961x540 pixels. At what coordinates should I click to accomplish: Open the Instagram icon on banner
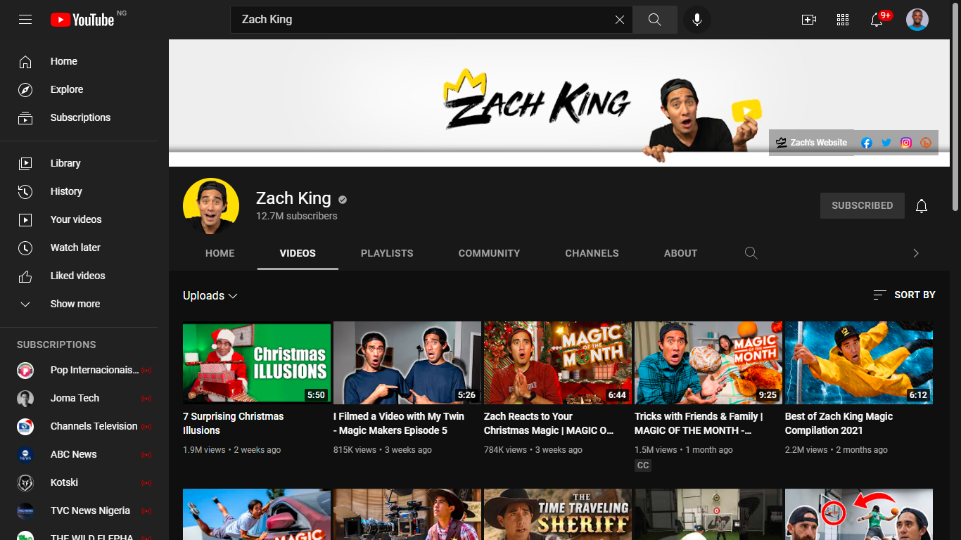pyautogui.click(x=906, y=143)
